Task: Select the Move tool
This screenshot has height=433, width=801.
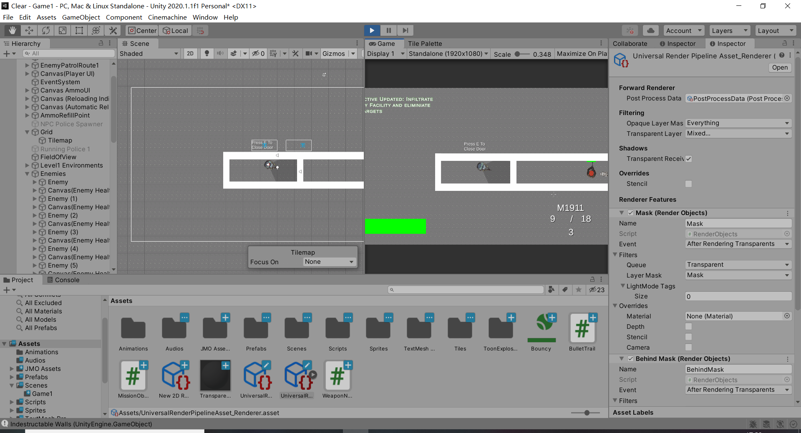Action: pyautogui.click(x=29, y=30)
